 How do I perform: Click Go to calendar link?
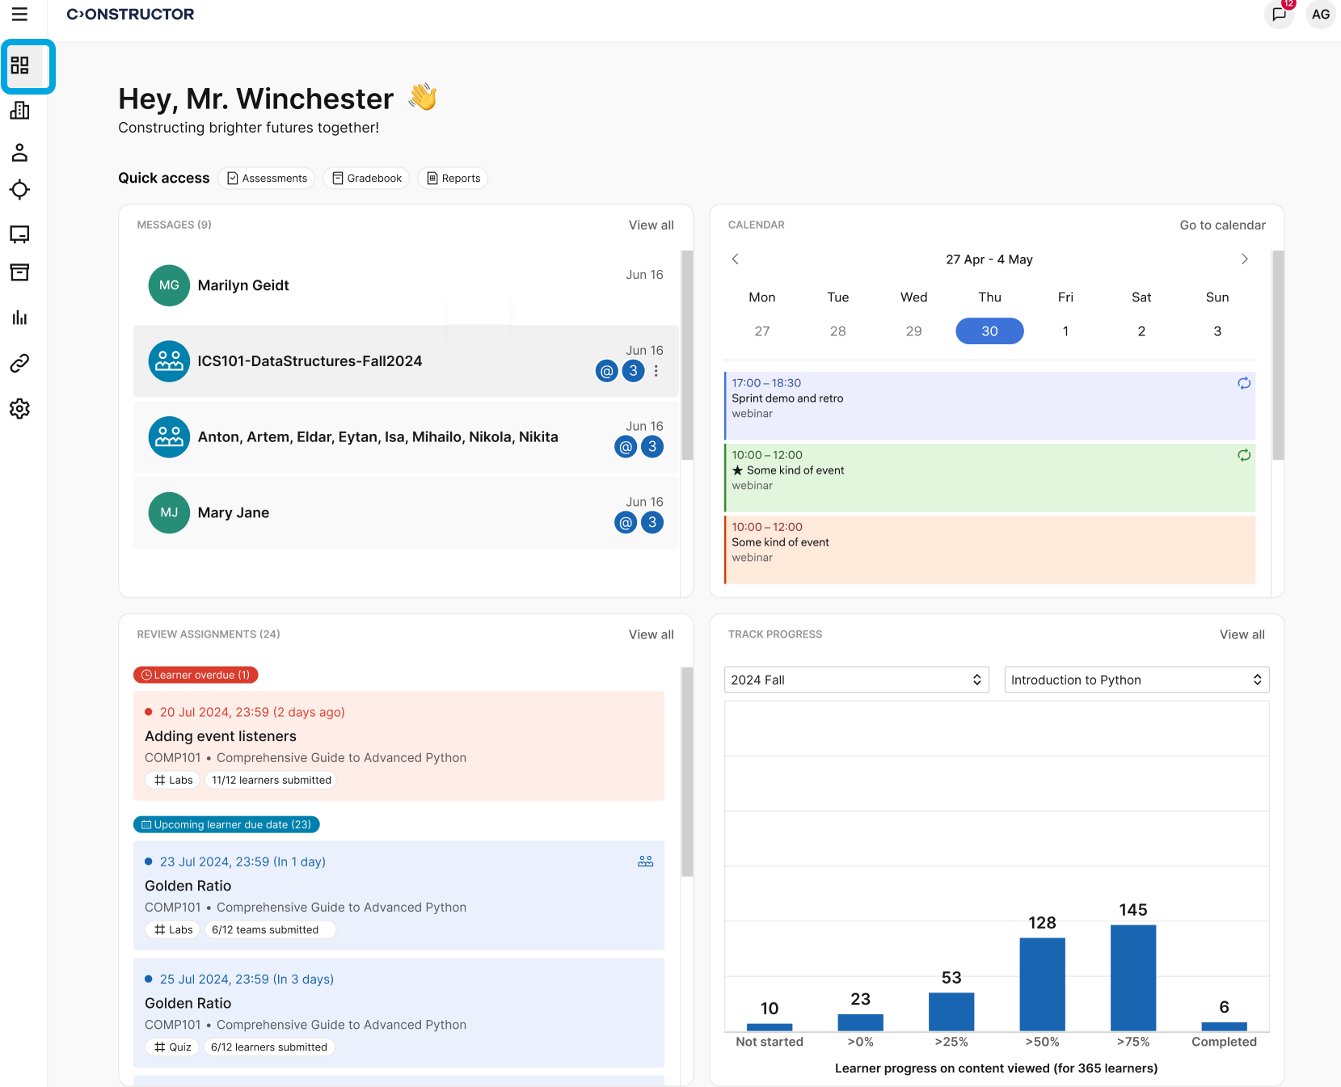pos(1222,225)
